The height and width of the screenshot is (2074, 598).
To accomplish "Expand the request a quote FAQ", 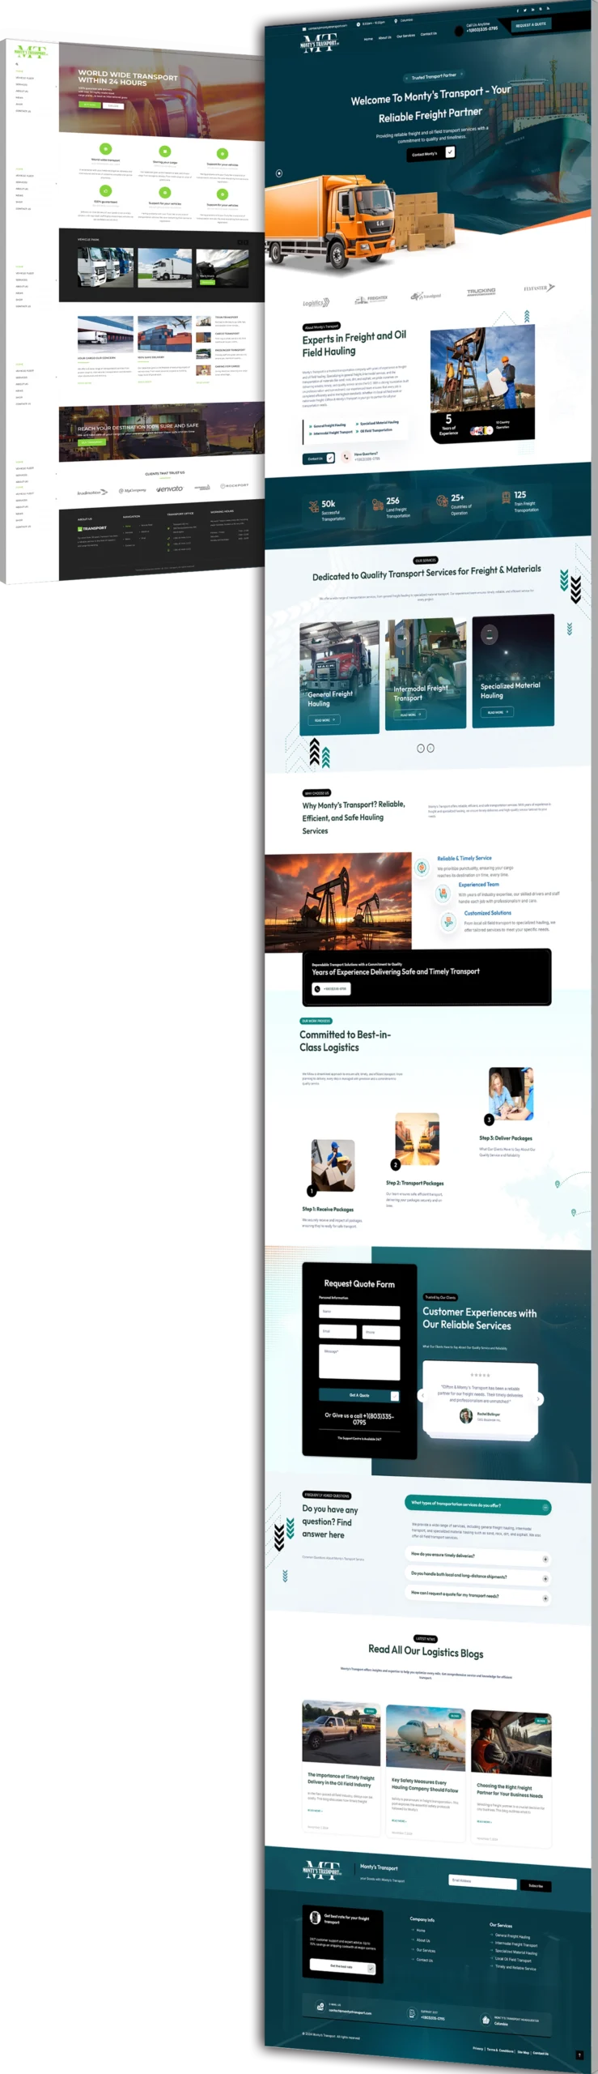I will 545,1598.
